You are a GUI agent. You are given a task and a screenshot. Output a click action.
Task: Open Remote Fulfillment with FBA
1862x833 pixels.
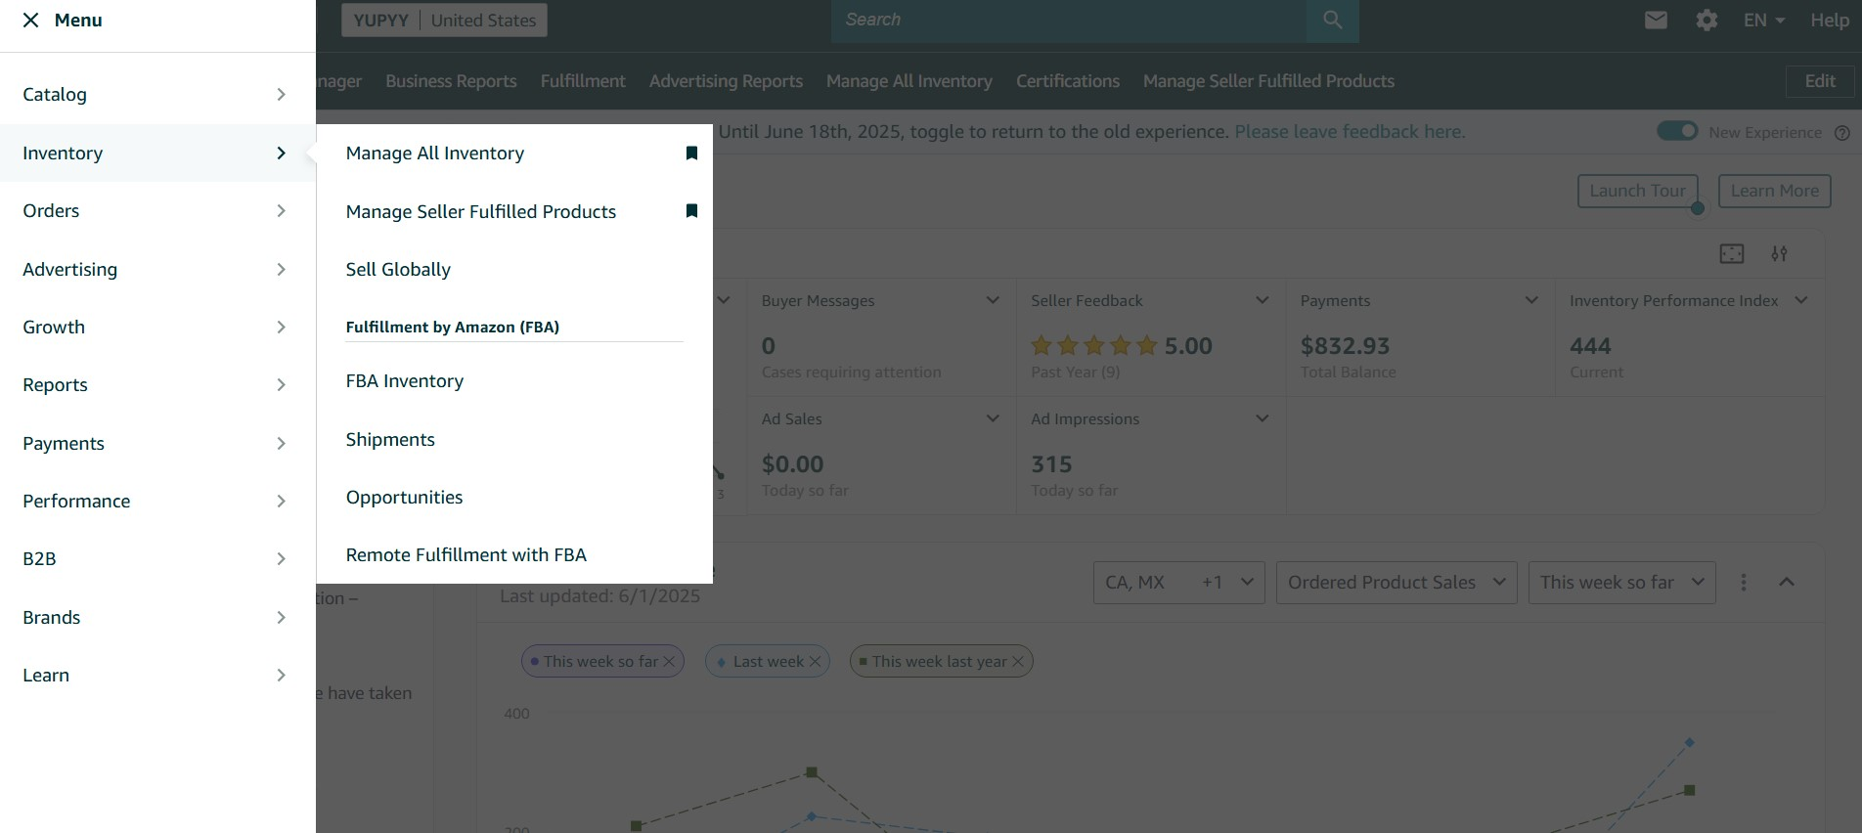coord(465,554)
